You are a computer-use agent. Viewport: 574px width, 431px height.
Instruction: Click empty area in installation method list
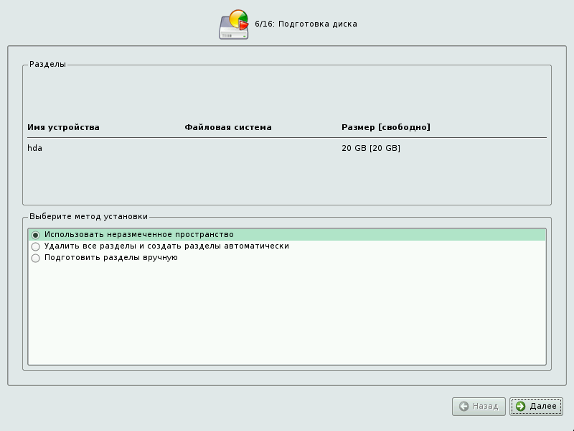[287, 316]
